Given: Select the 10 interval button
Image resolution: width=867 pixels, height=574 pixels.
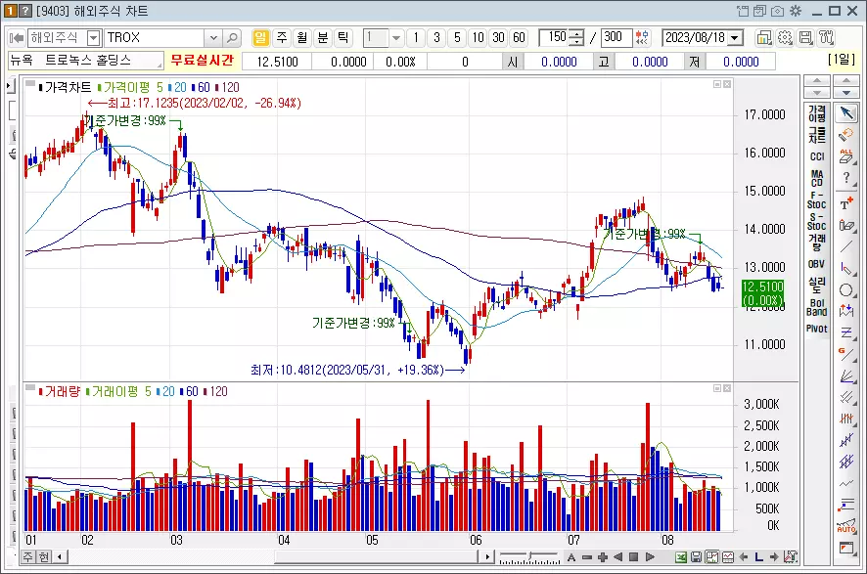Looking at the screenshot, I should (x=478, y=37).
